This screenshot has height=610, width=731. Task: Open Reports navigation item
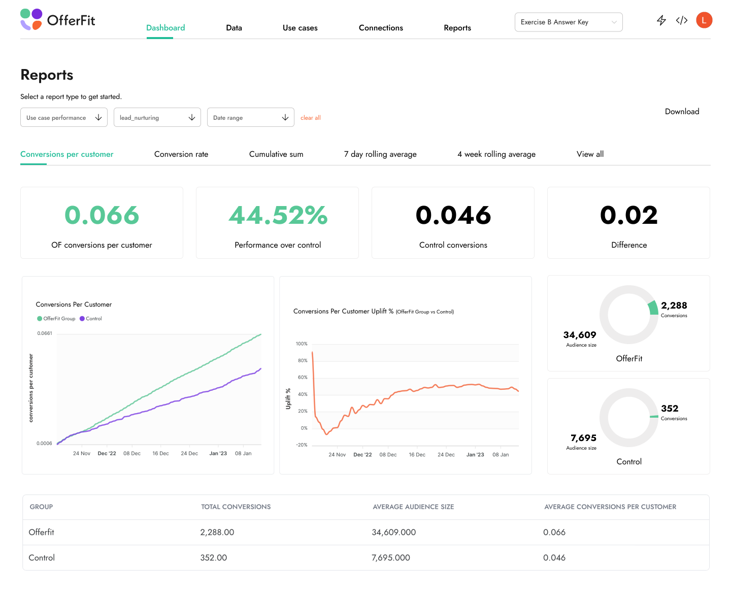(457, 28)
